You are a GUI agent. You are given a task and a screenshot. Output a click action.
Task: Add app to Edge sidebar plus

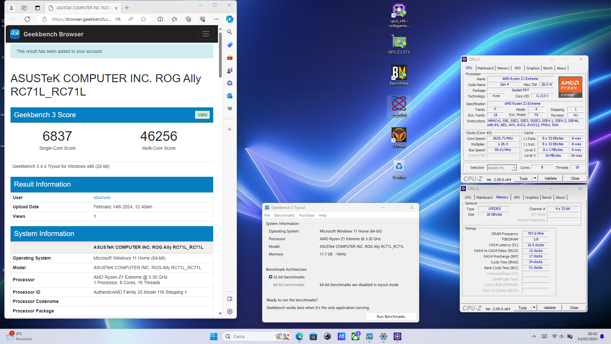pyautogui.click(x=230, y=129)
